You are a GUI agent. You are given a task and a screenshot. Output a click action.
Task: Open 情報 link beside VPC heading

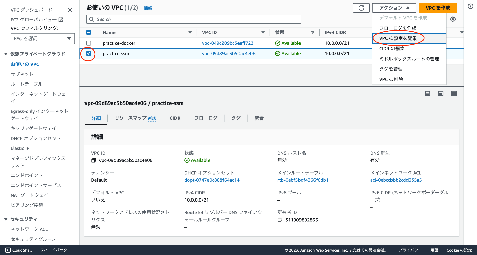pyautogui.click(x=148, y=8)
